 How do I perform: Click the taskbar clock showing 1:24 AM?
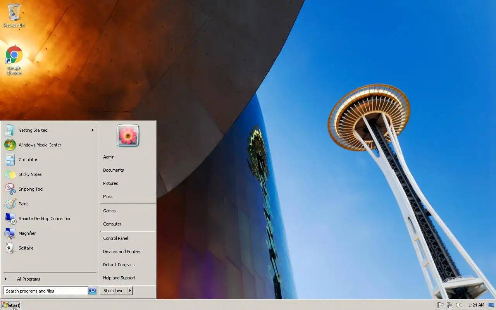476,305
